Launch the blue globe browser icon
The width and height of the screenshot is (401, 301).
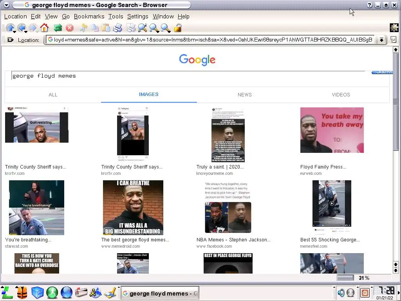67,292
